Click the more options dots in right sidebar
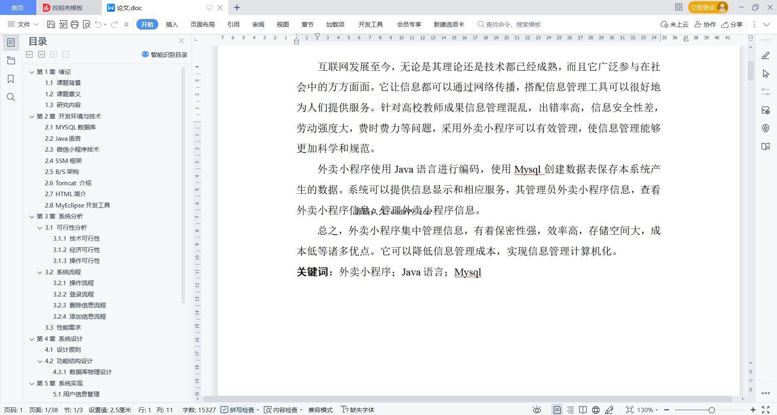The width and height of the screenshot is (777, 415). pos(765,393)
